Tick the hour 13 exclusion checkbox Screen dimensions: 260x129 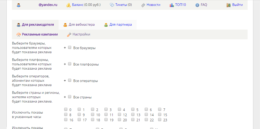point(133,114)
